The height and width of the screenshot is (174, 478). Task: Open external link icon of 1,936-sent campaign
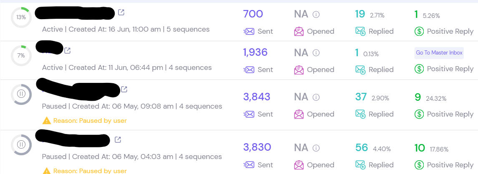click(67, 51)
